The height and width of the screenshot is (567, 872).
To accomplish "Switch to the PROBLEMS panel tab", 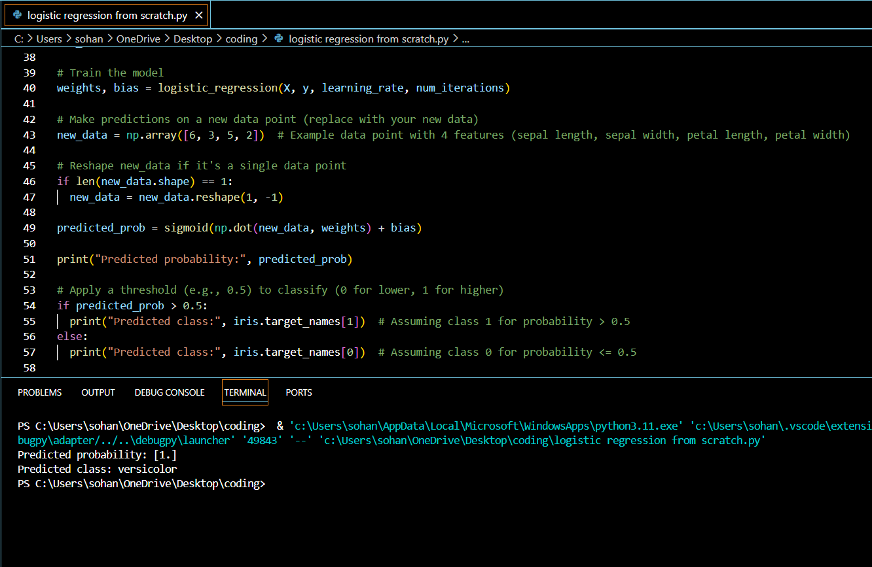I will [x=40, y=392].
